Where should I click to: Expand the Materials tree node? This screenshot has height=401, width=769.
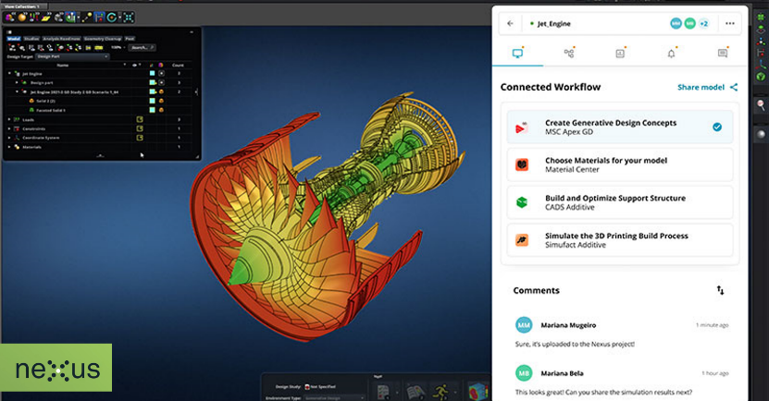point(9,147)
